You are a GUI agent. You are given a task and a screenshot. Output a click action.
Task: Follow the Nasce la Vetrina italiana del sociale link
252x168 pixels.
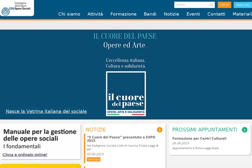click(46, 111)
